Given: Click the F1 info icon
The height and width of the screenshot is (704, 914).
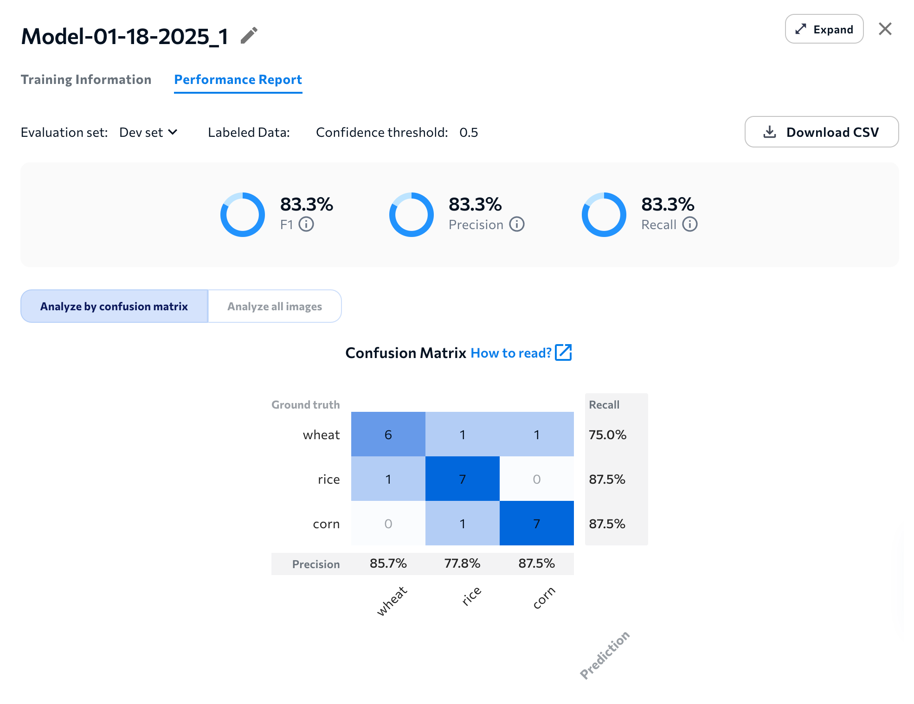Looking at the screenshot, I should coord(306,224).
